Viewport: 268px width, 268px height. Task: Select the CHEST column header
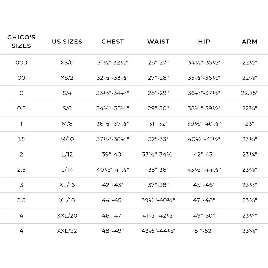pos(113,42)
